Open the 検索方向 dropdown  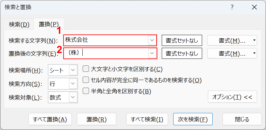(73, 84)
